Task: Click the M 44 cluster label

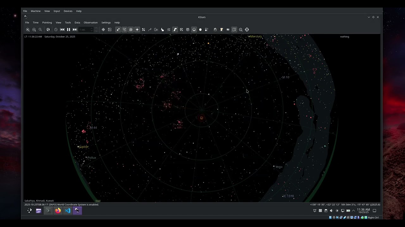Action: (93, 128)
